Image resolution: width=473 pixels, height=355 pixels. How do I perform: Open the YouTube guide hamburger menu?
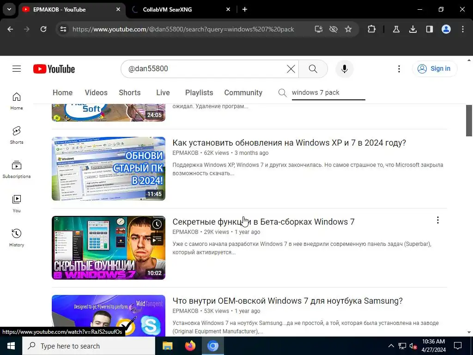(17, 69)
